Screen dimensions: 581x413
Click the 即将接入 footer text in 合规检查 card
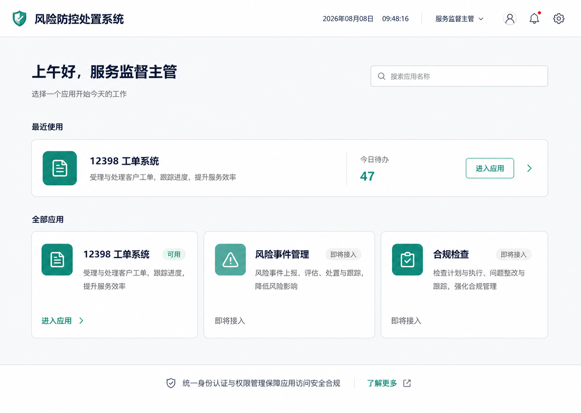coord(406,320)
